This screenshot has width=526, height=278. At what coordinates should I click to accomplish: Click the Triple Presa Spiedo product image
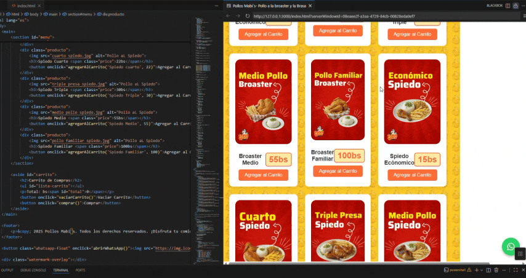tap(338, 231)
